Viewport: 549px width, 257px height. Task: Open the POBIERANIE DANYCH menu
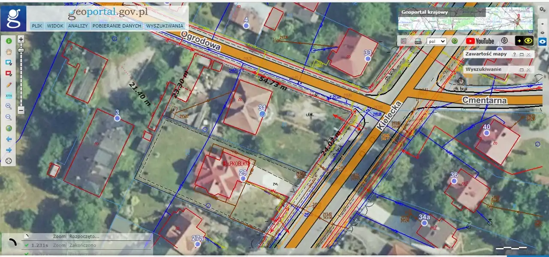point(117,26)
